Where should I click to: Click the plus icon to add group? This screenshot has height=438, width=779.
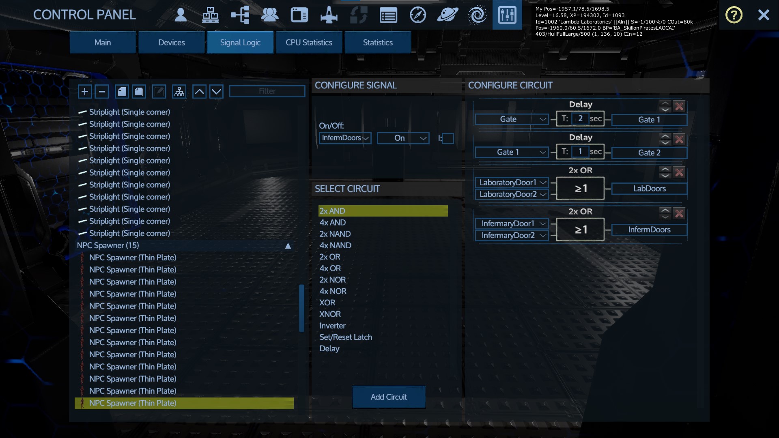tap(85, 92)
